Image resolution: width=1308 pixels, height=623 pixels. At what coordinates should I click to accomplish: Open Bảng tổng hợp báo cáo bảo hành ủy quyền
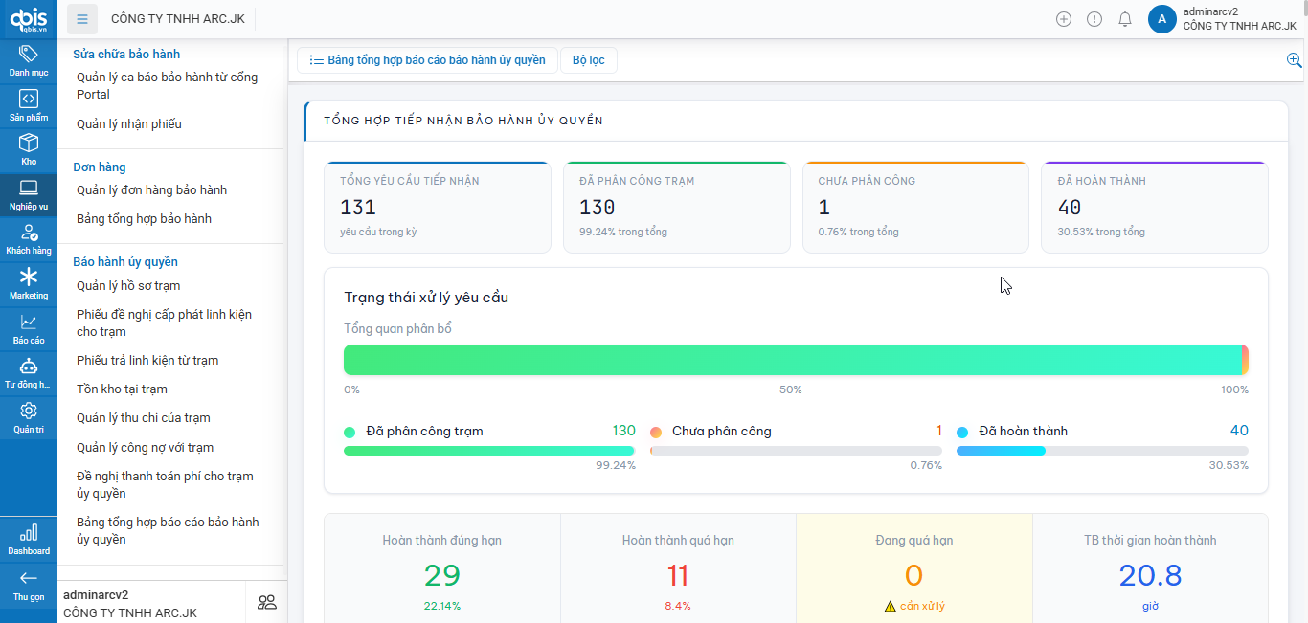(x=425, y=59)
